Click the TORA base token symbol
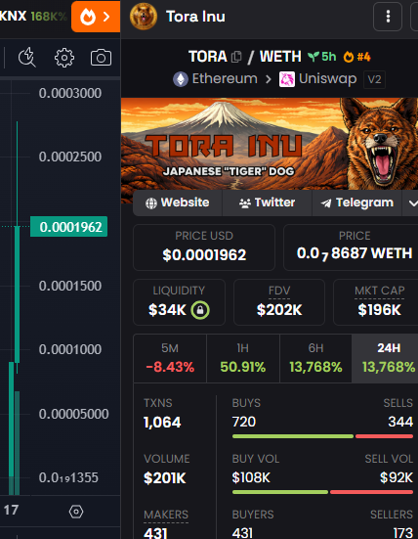 pos(208,57)
